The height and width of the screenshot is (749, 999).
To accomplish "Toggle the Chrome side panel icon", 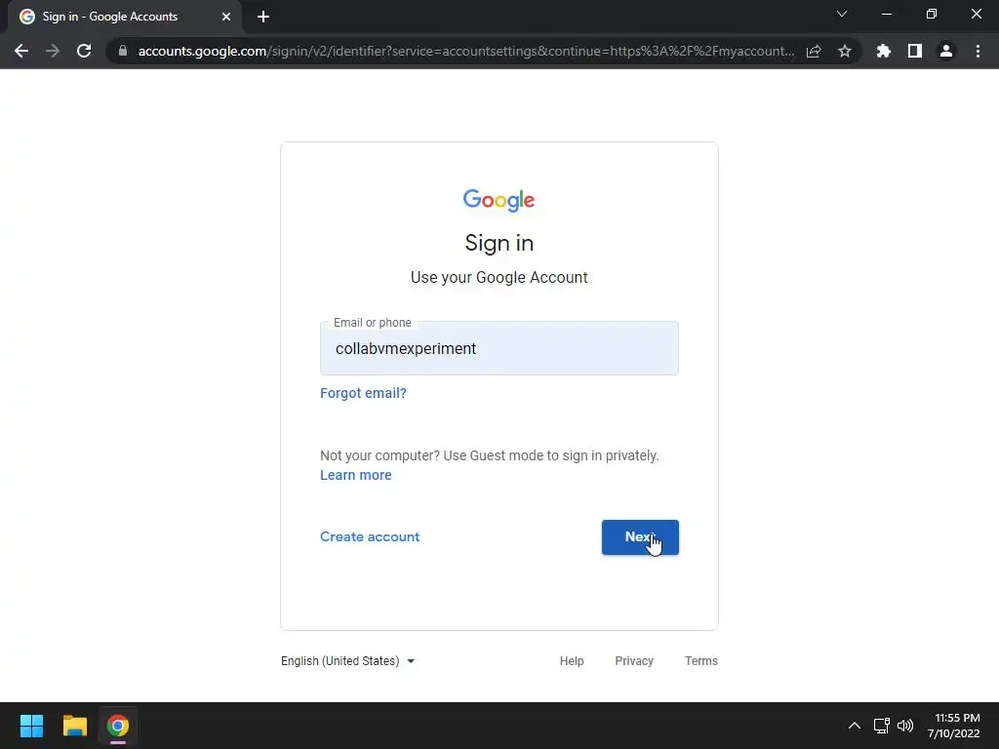I will click(x=915, y=51).
